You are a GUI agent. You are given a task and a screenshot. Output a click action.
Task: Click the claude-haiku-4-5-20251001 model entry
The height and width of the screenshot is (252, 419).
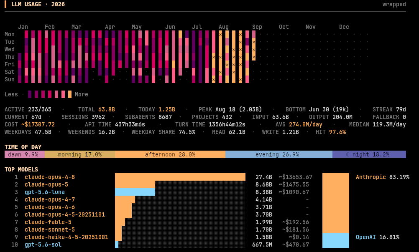(66, 237)
